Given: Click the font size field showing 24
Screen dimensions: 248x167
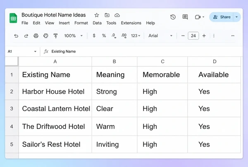Looking at the screenshot, I should coord(193,36).
